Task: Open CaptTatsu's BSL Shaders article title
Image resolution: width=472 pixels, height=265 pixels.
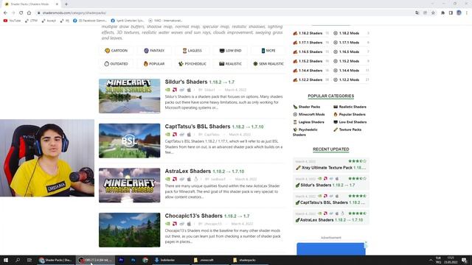Action: pos(198,127)
